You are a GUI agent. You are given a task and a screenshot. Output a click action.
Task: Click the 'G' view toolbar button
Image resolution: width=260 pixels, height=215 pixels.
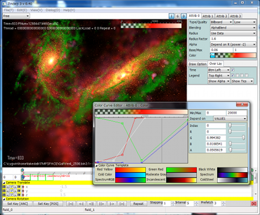[178, 16]
